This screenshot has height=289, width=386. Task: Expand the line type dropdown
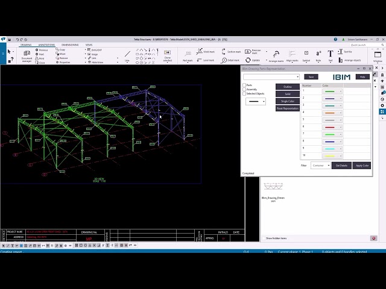point(256,101)
